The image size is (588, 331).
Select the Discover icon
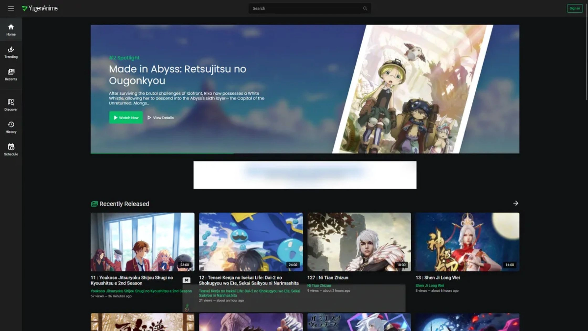[x=11, y=105]
